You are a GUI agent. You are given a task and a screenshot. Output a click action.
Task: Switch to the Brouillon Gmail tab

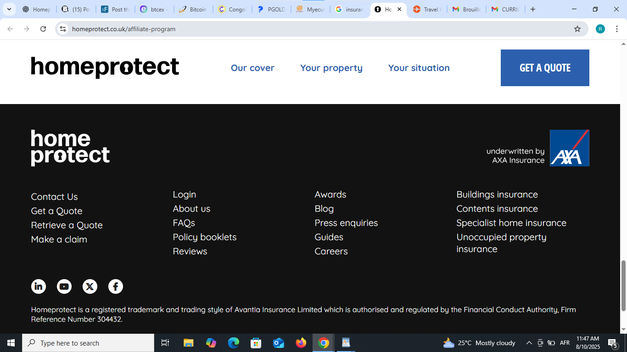pyautogui.click(x=466, y=9)
